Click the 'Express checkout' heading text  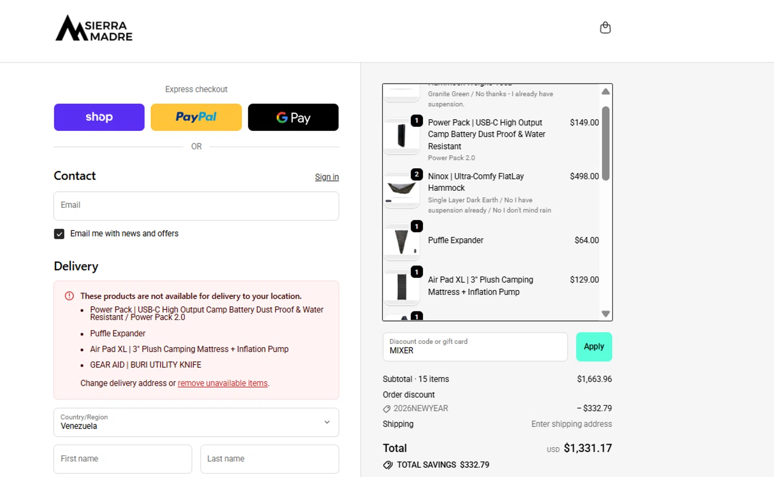coord(196,89)
